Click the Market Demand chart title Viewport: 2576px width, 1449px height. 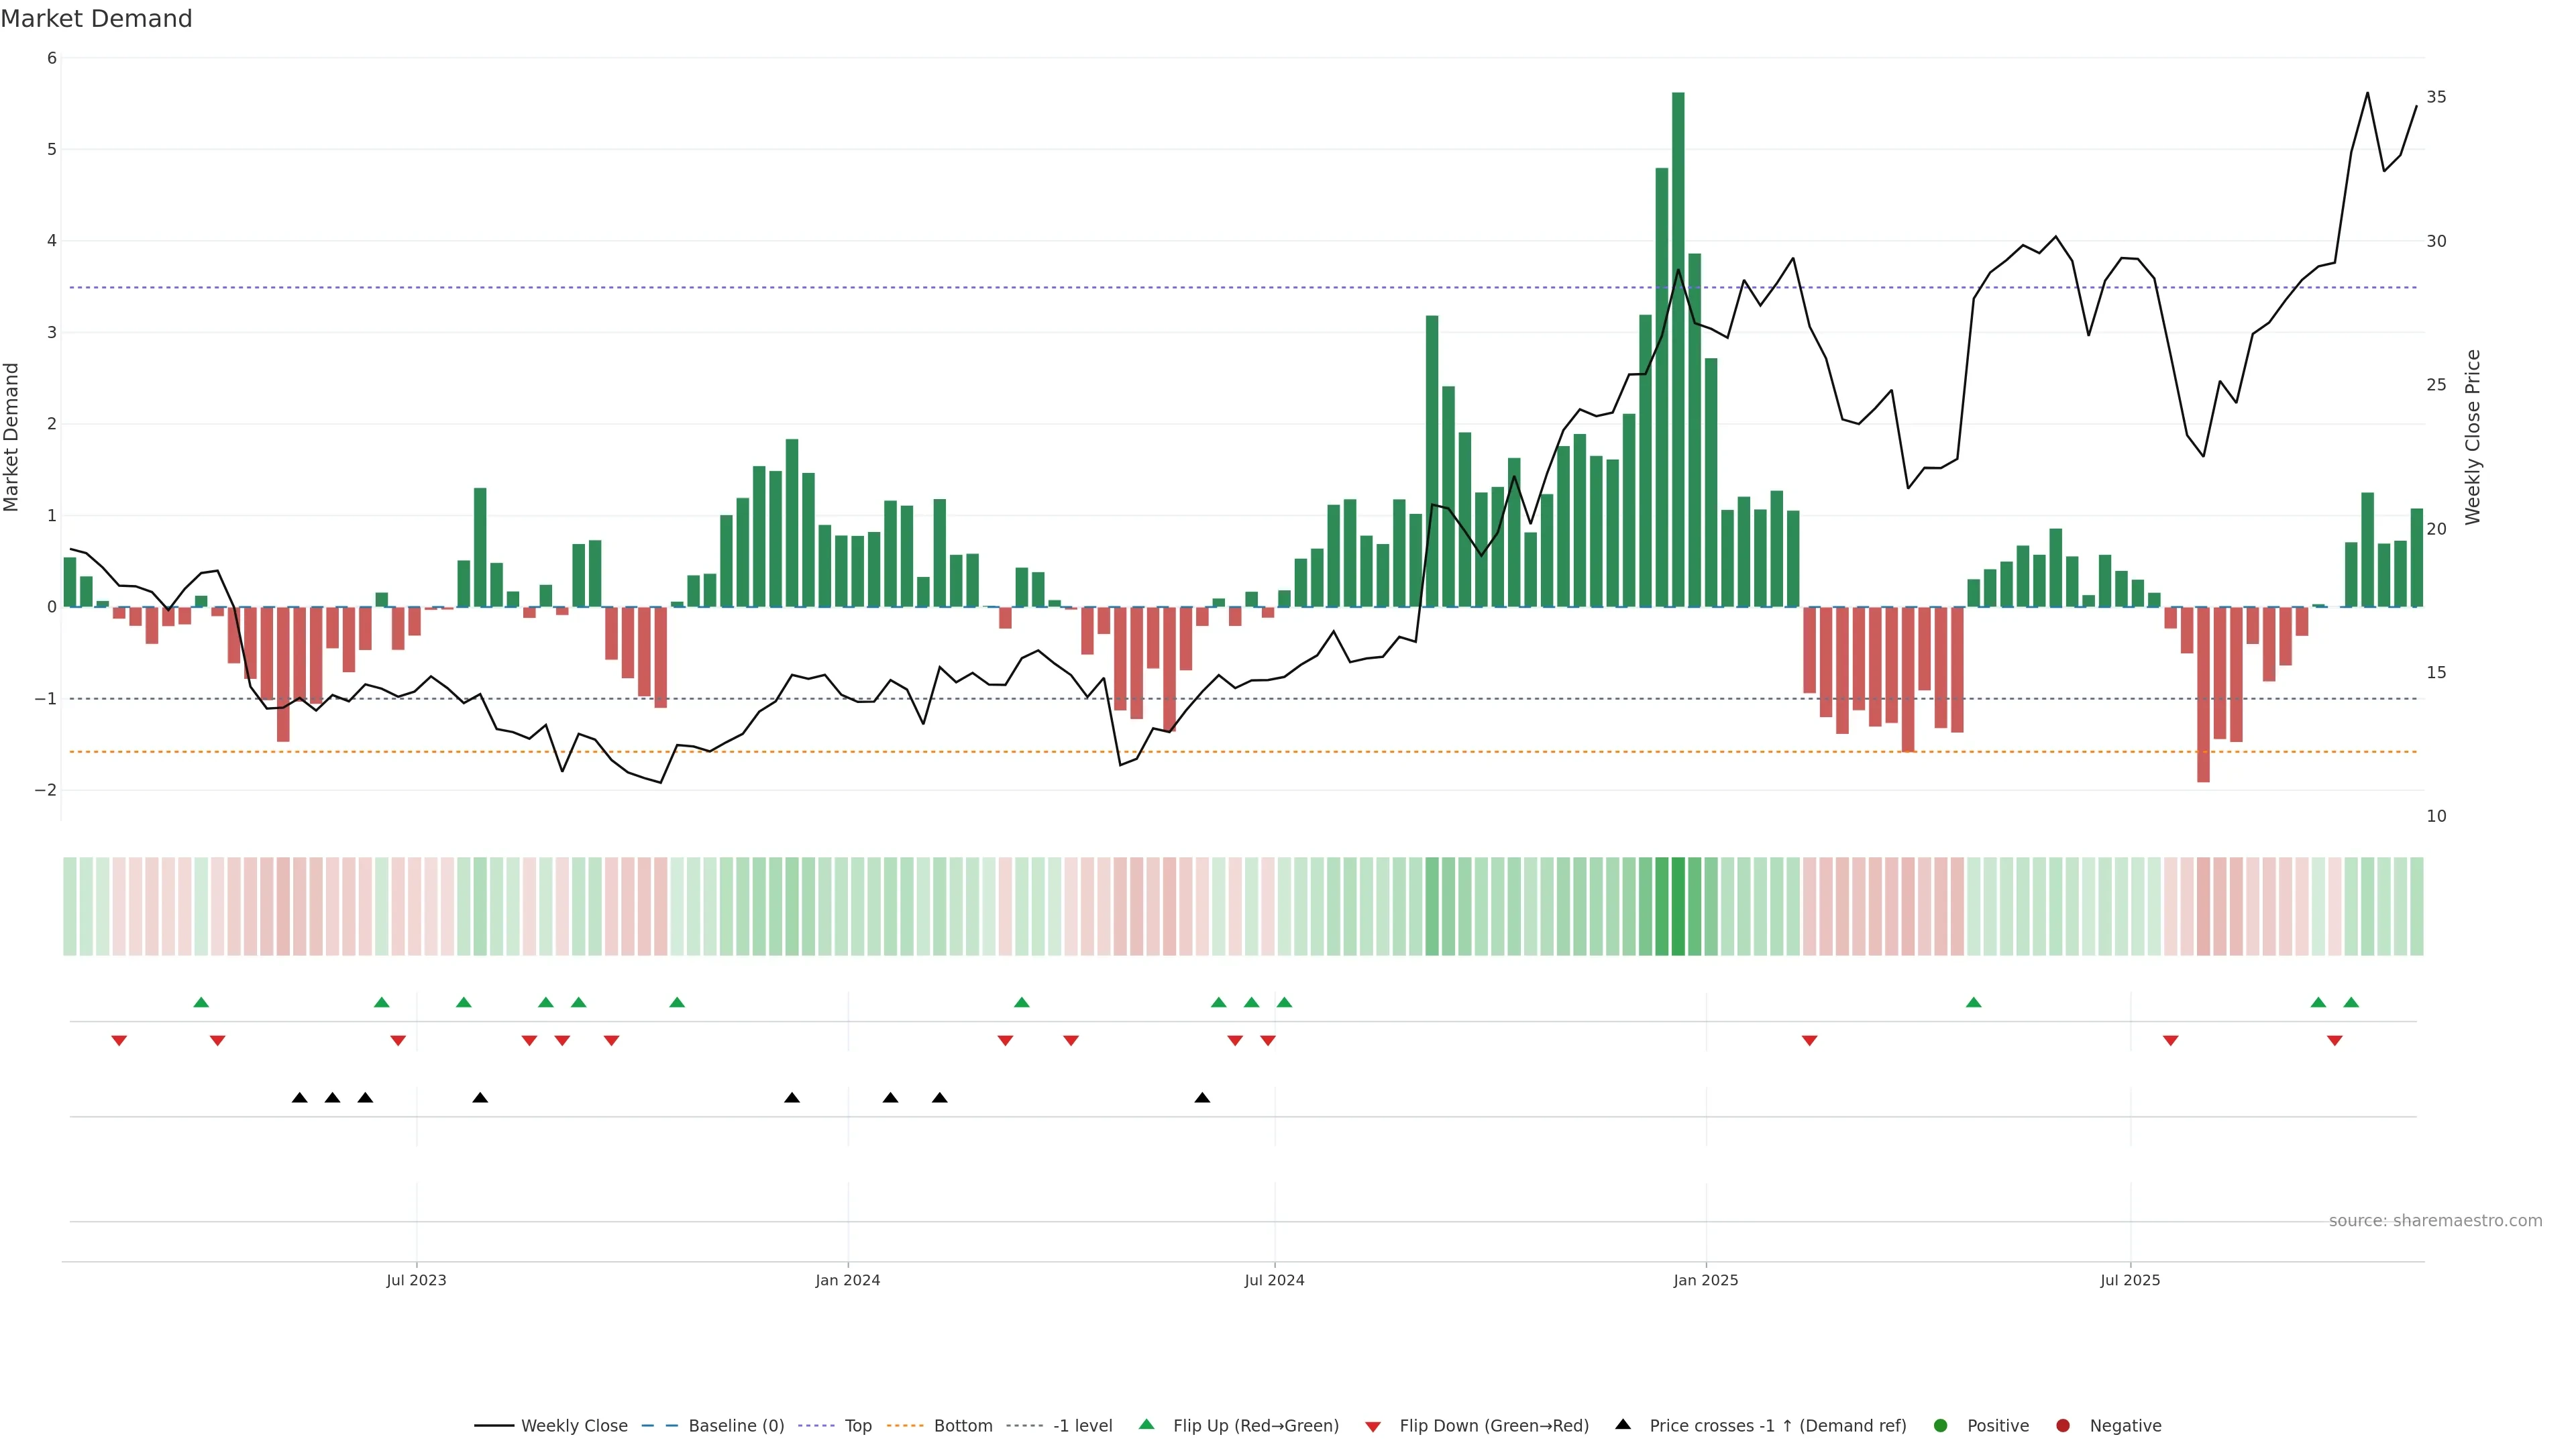[96, 19]
